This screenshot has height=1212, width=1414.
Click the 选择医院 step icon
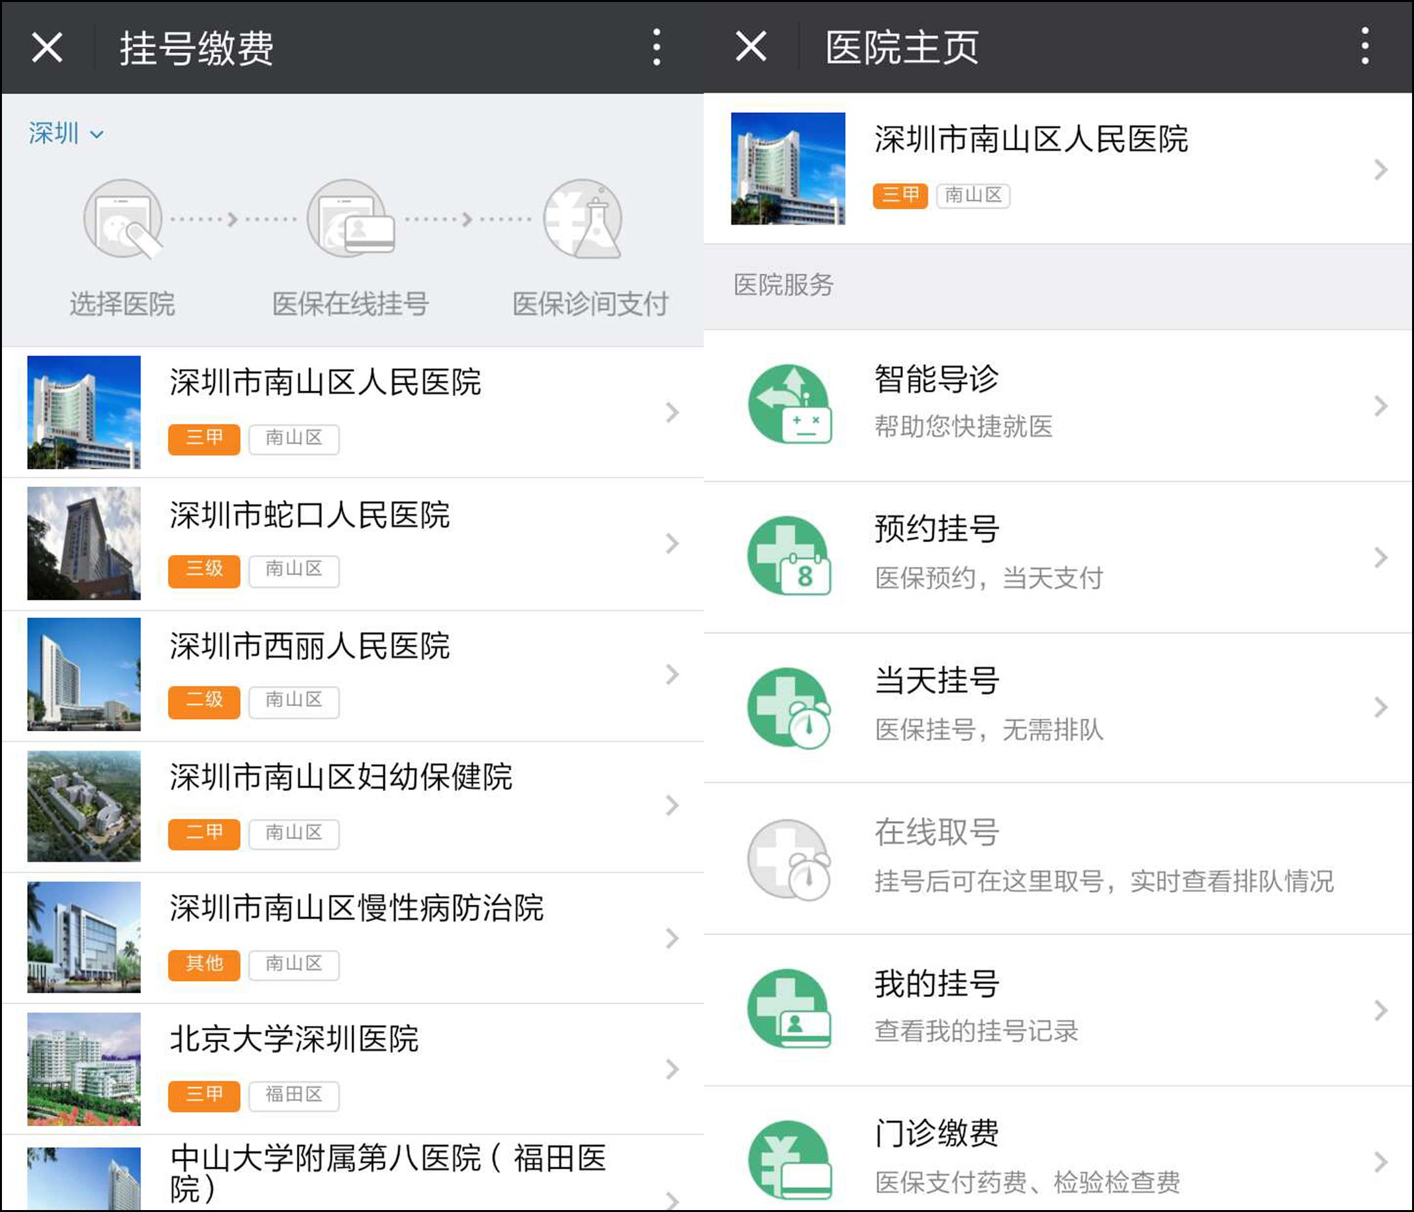pyautogui.click(x=123, y=219)
